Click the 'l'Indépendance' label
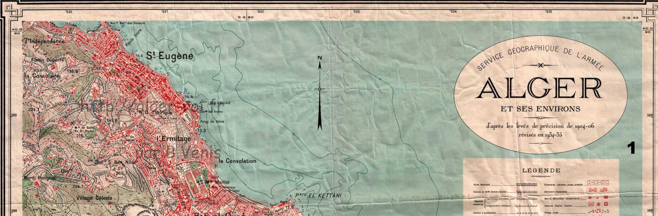Viewport: 658px width, 216px height. click(x=45, y=41)
